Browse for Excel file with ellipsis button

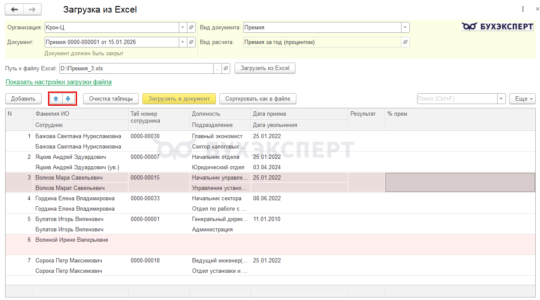tap(217, 69)
